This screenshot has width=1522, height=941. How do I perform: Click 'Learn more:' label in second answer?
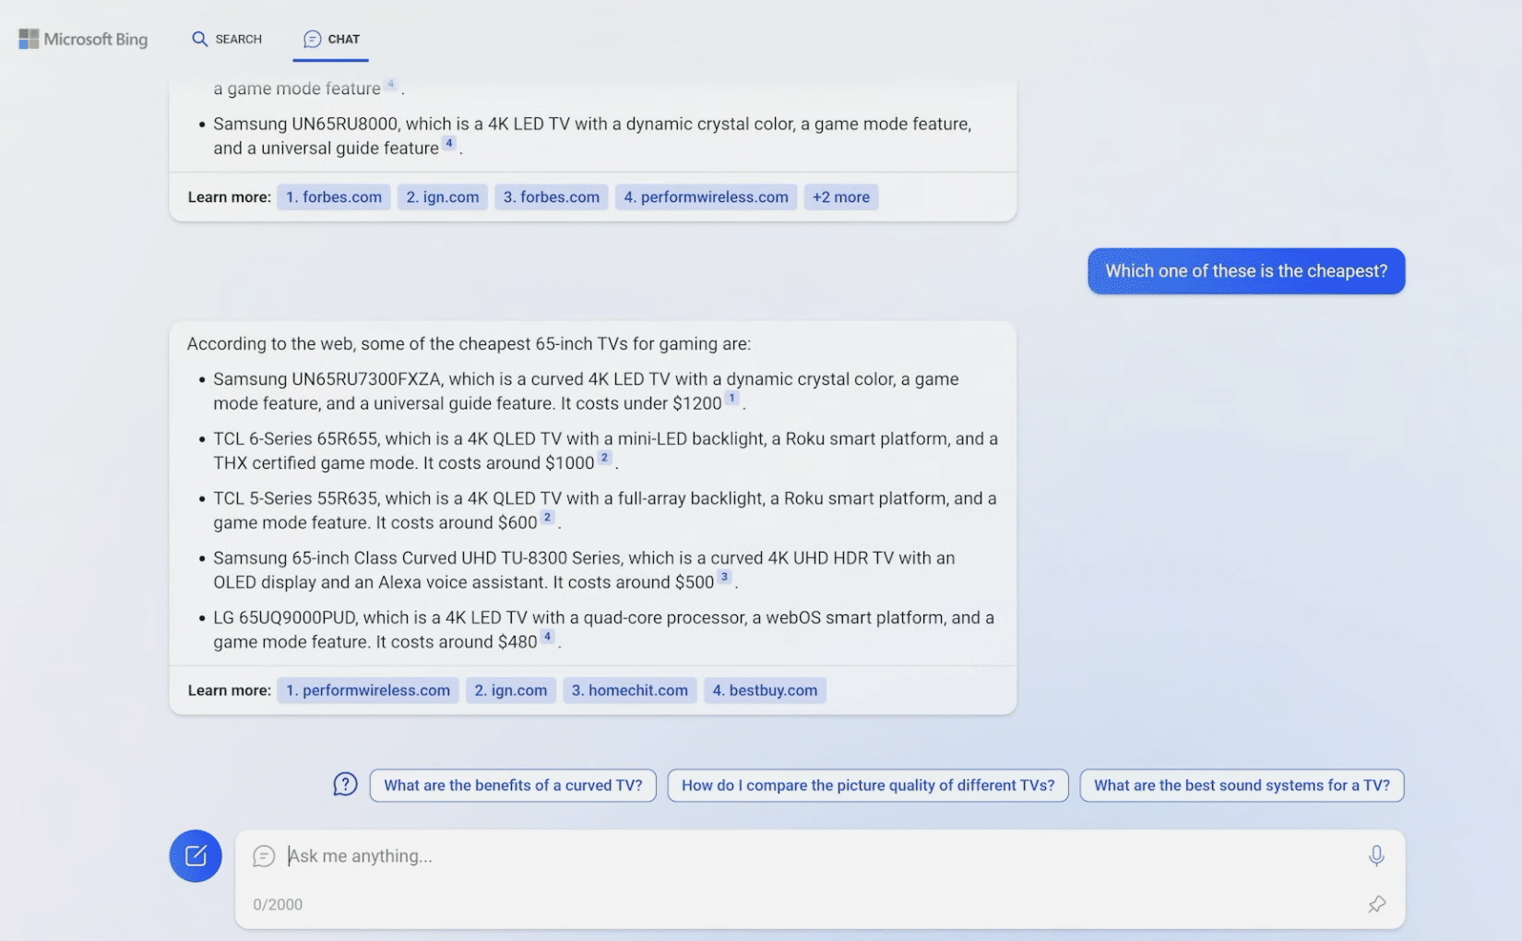[230, 690]
